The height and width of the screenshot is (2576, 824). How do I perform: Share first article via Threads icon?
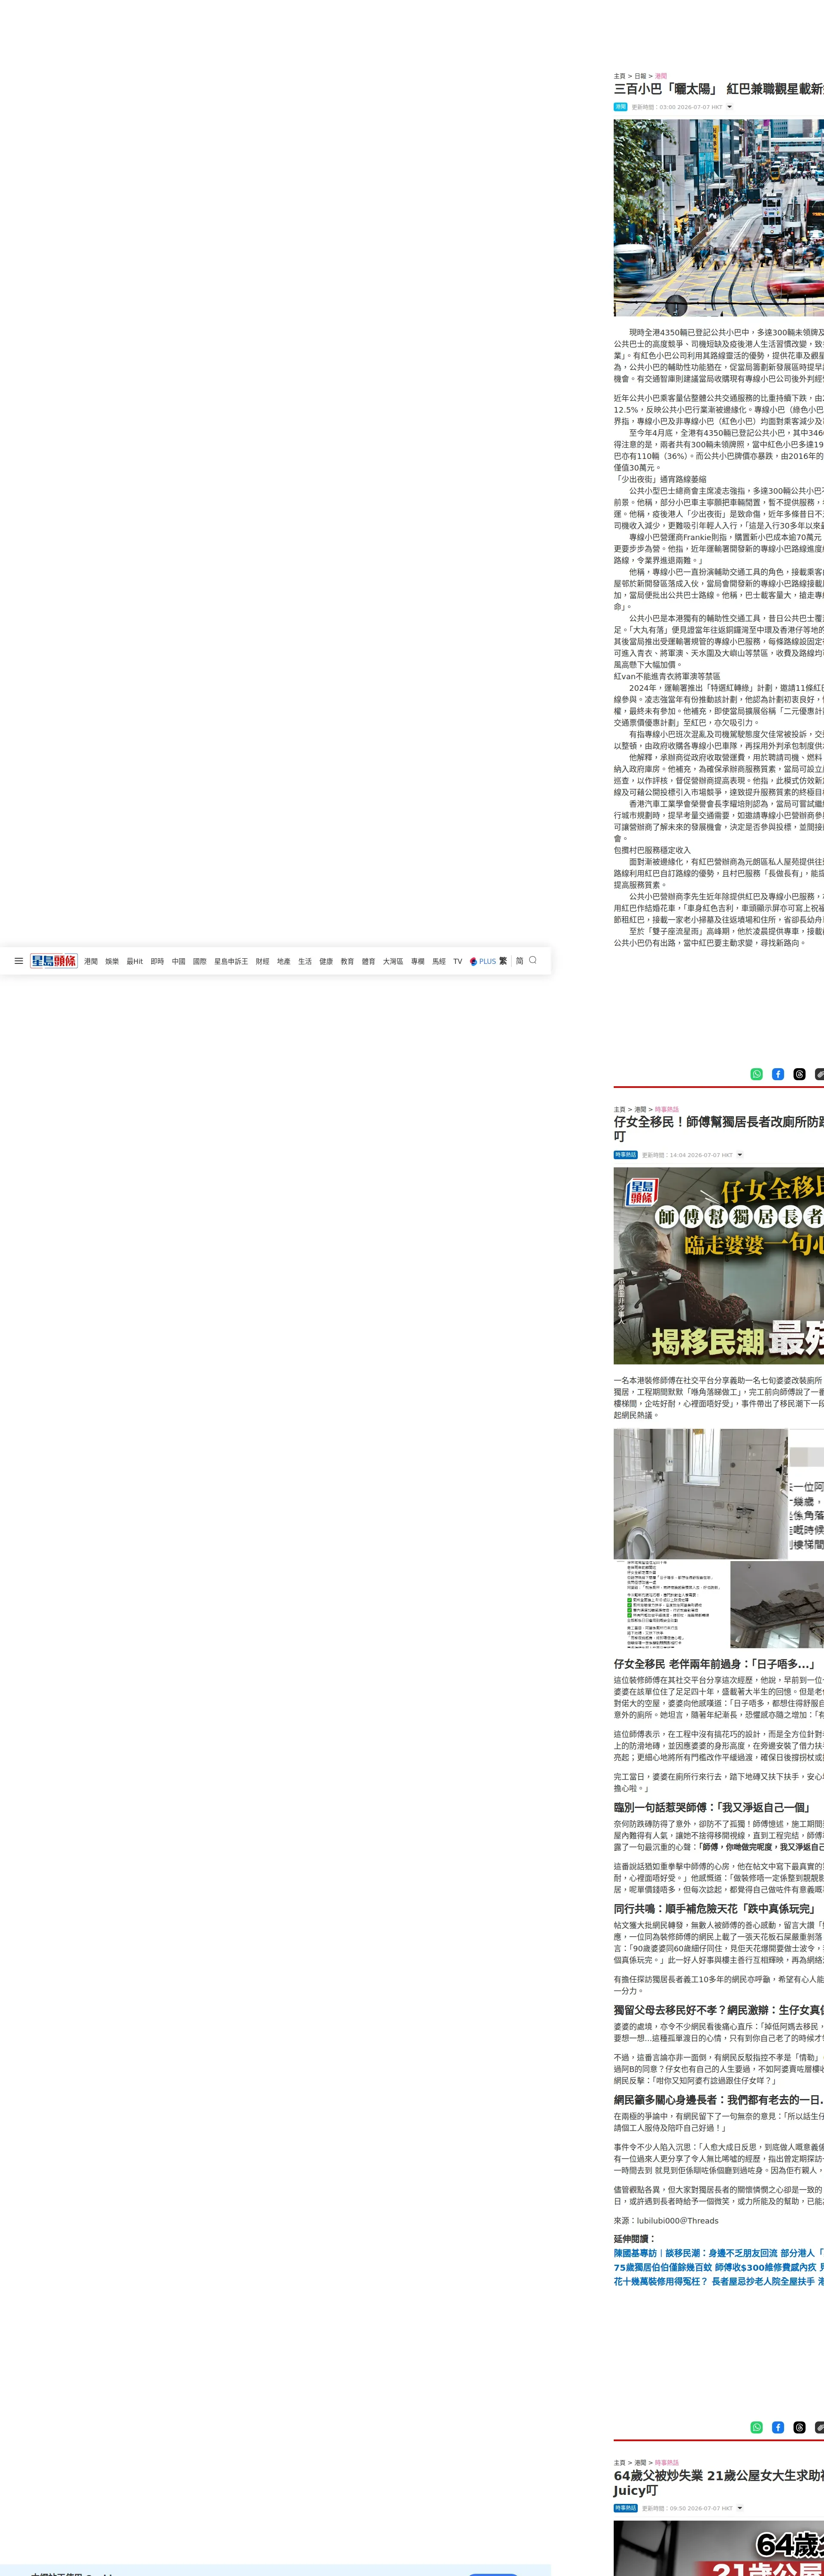[799, 1074]
